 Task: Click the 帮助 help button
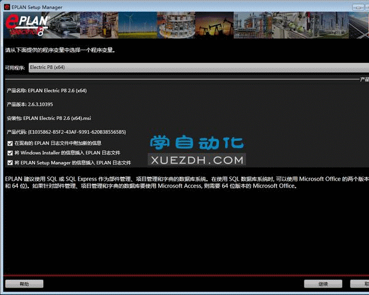pos(24,284)
